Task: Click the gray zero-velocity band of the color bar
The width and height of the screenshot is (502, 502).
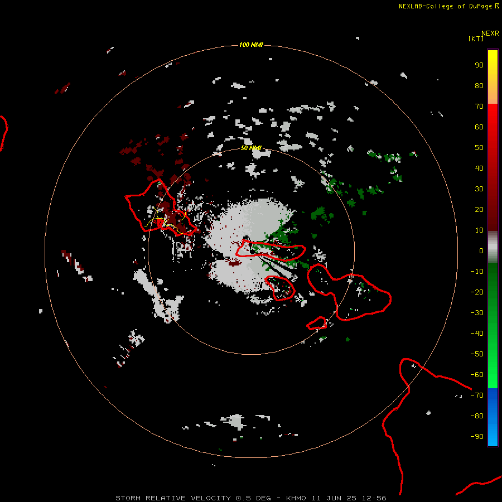Action: 493,247
